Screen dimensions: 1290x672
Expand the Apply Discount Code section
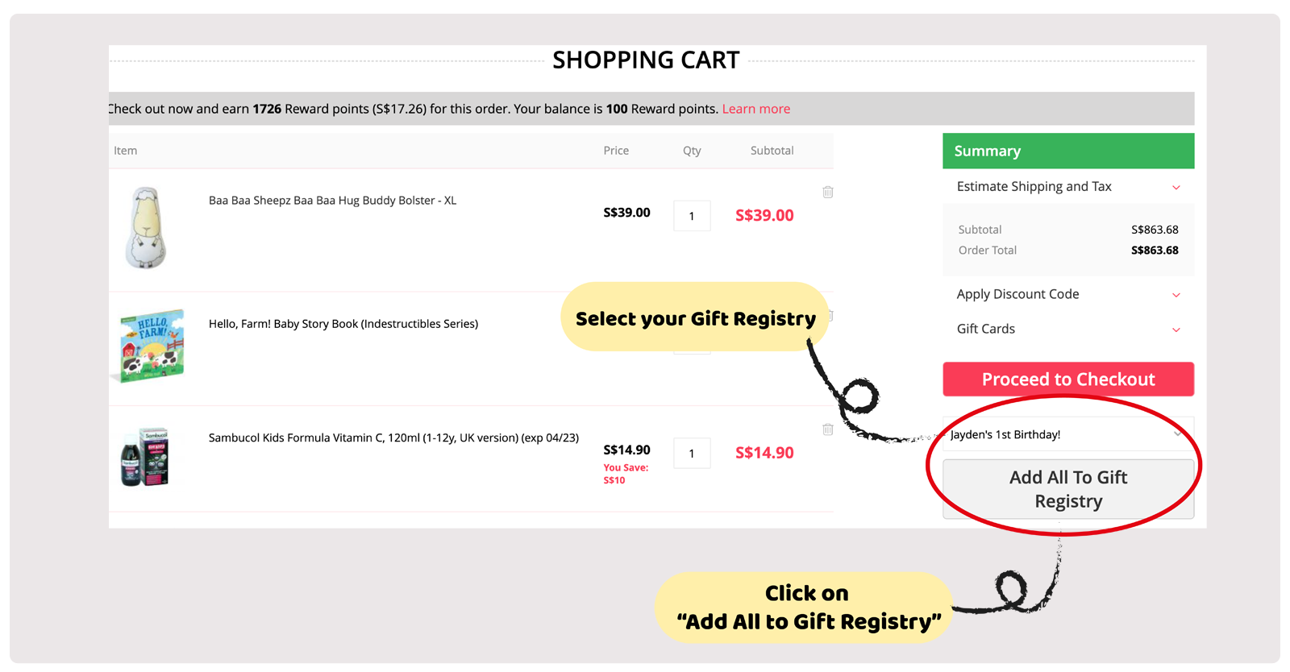click(x=1067, y=294)
